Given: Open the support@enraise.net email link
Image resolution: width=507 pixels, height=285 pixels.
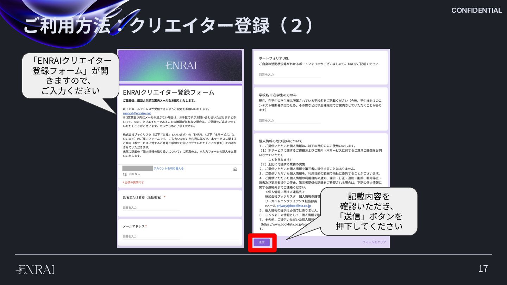Looking at the screenshot, I should (x=137, y=113).
